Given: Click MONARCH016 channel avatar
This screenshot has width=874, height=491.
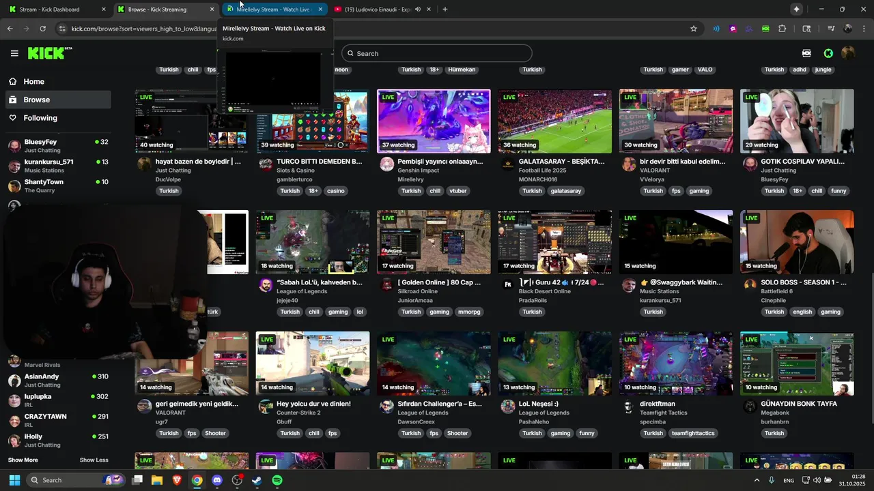Looking at the screenshot, I should click(x=507, y=164).
